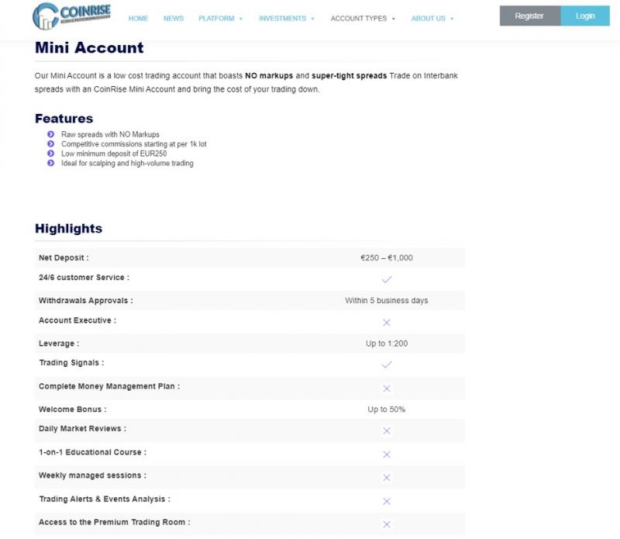The image size is (620, 539).
Task: Click "Ideal for scalping and high-volume trading"
Action: [x=127, y=163]
